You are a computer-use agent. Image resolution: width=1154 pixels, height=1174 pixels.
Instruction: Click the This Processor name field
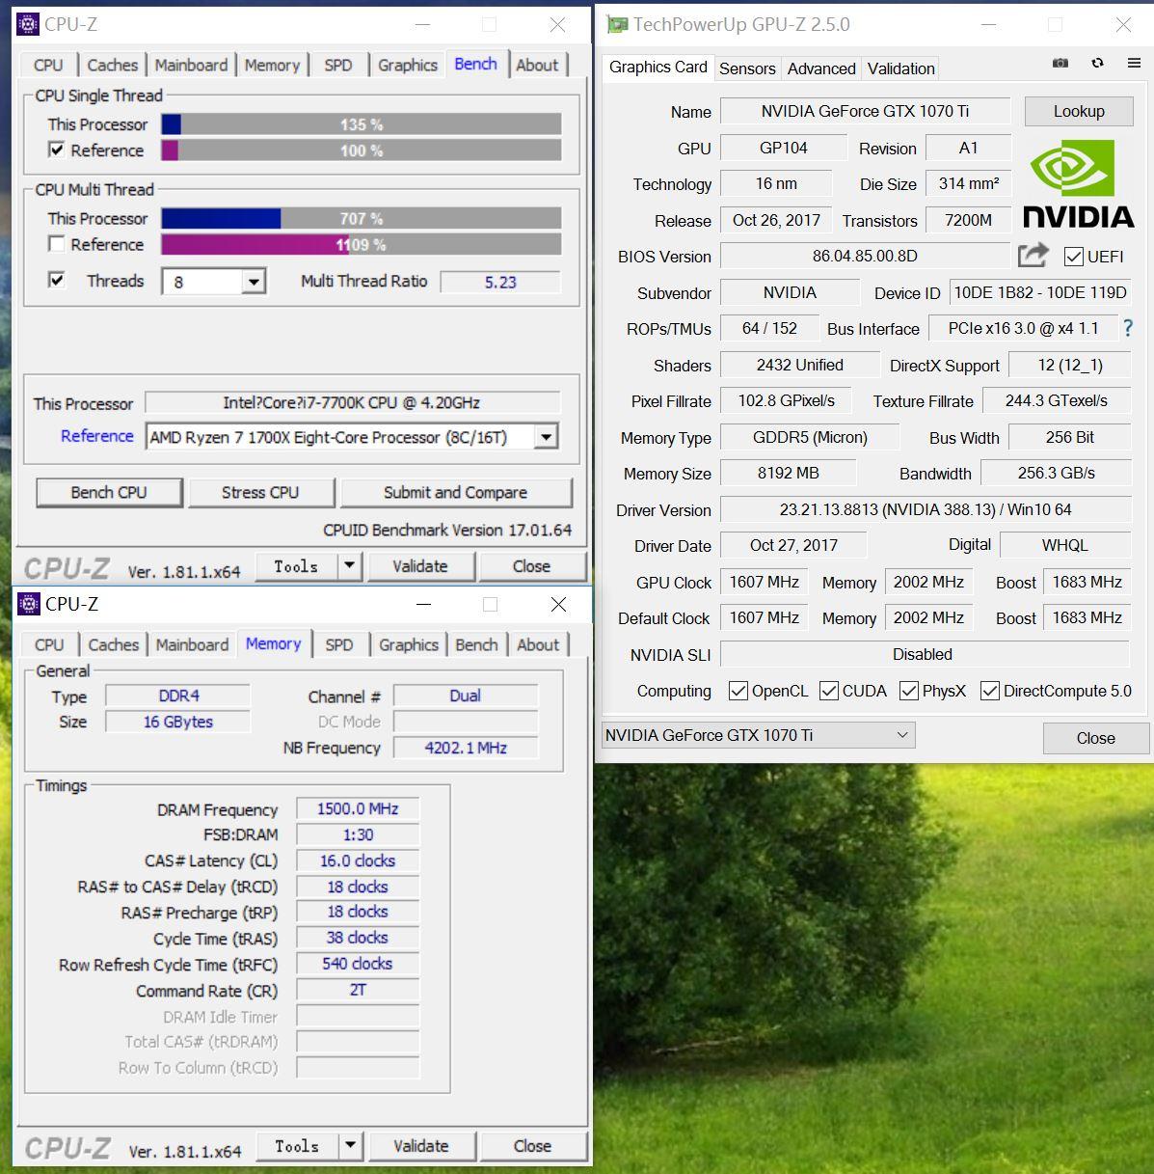click(x=352, y=402)
